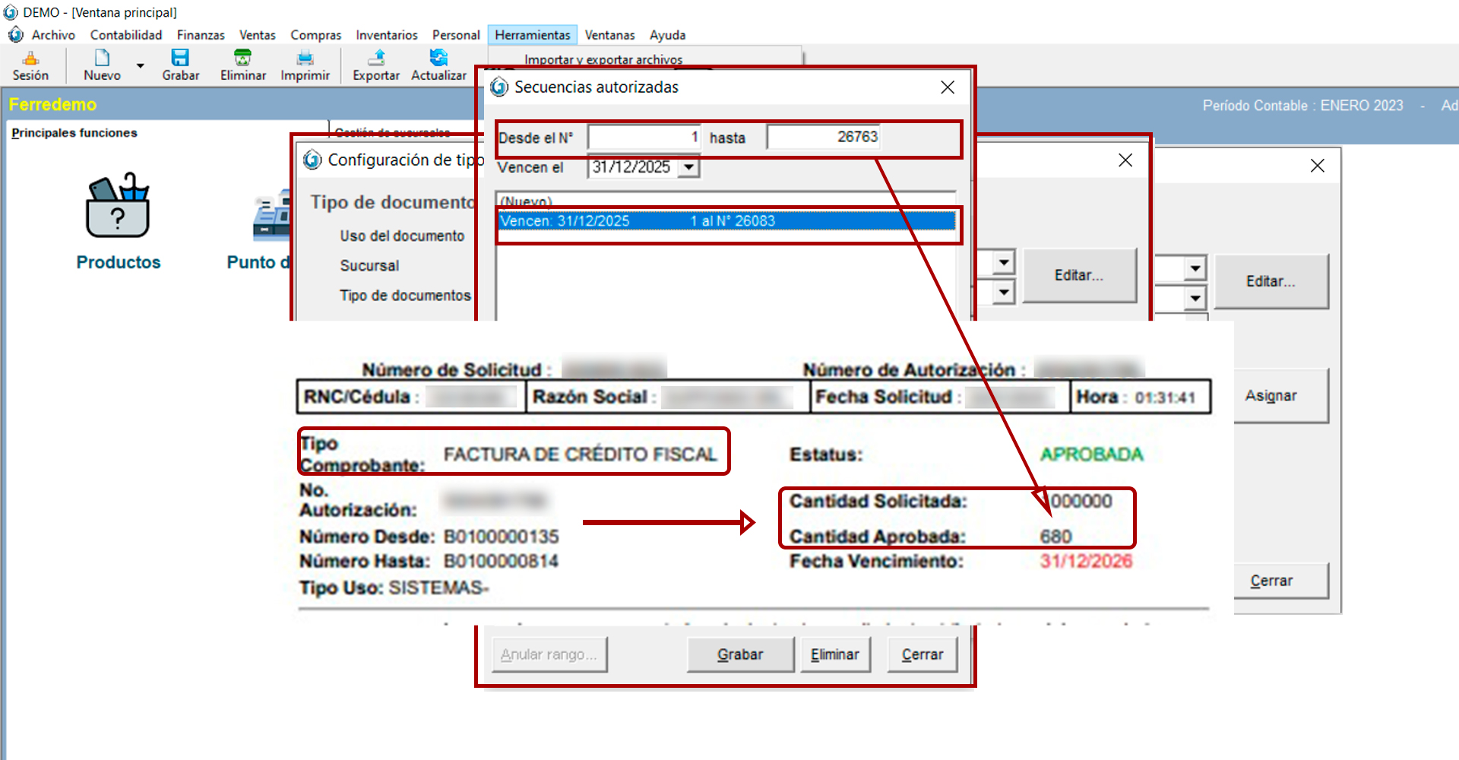
Task: Click the hasta number field showing 26763
Action: pos(823,138)
